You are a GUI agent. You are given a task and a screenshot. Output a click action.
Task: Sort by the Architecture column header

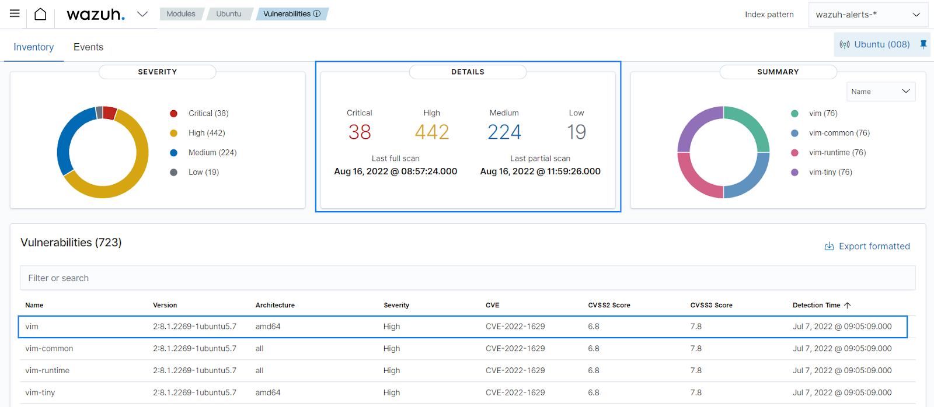click(x=275, y=306)
